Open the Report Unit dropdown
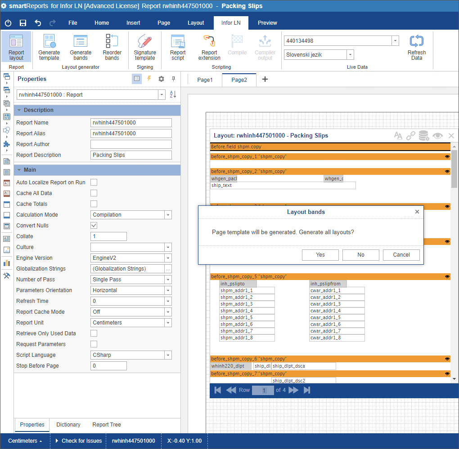The image size is (459, 449). coord(168,323)
